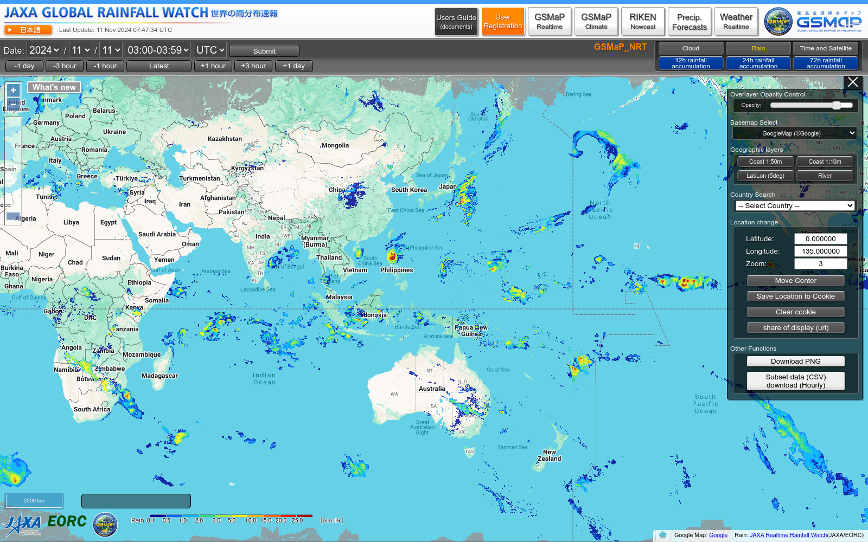Open JAXA Realtime Rainfall Watch link
The width and height of the screenshot is (868, 542).
pyautogui.click(x=788, y=535)
